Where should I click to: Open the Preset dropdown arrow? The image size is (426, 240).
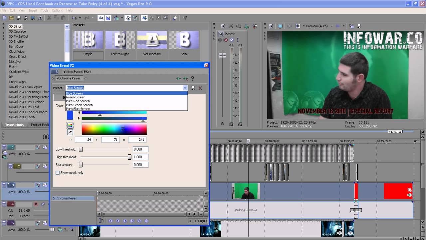tap(185, 88)
